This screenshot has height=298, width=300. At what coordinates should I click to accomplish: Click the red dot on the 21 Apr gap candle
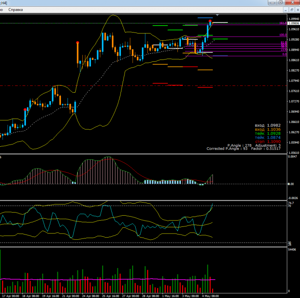(x=77, y=43)
